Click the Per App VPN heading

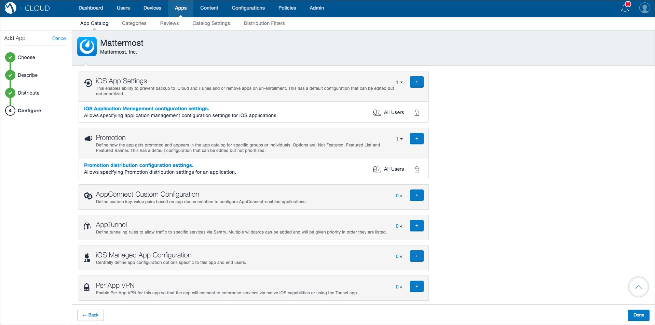[115, 285]
